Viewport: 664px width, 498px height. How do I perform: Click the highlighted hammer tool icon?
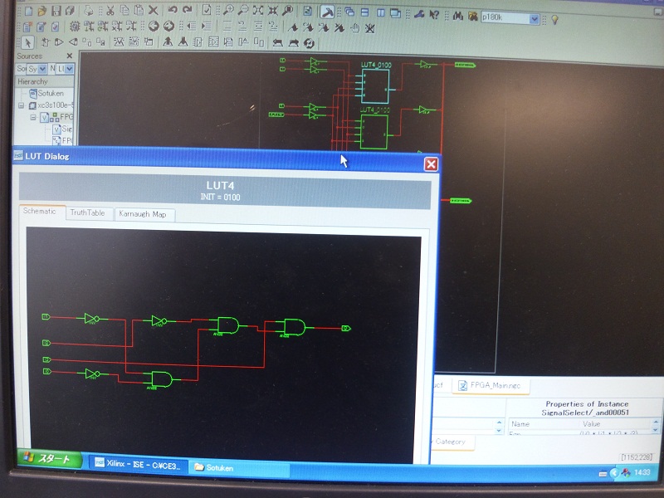[326, 12]
